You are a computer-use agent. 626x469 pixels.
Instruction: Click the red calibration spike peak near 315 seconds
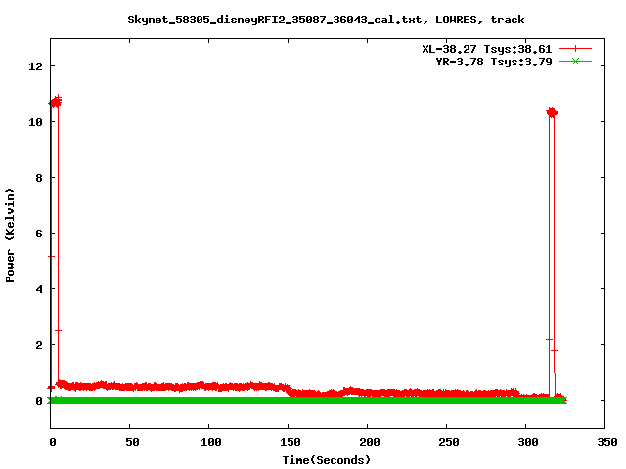point(552,113)
